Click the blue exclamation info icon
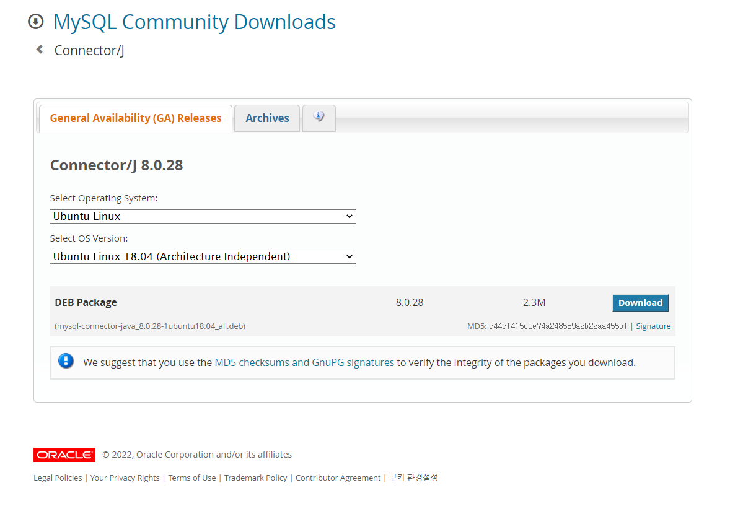Image resolution: width=743 pixels, height=506 pixels. tap(66, 361)
